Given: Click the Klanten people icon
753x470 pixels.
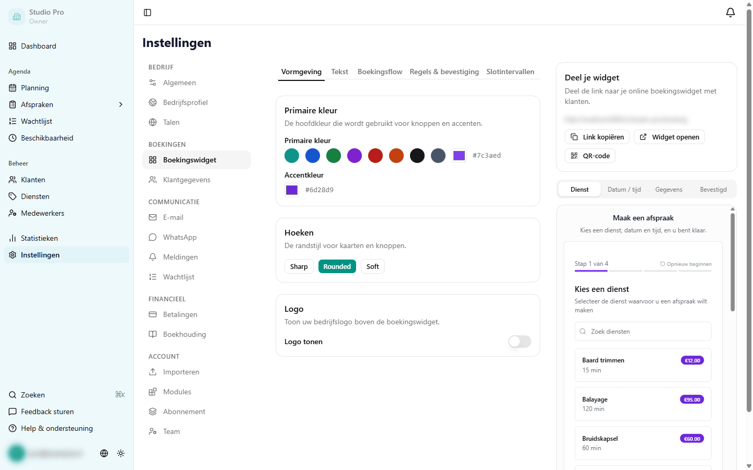Looking at the screenshot, I should pos(13,180).
